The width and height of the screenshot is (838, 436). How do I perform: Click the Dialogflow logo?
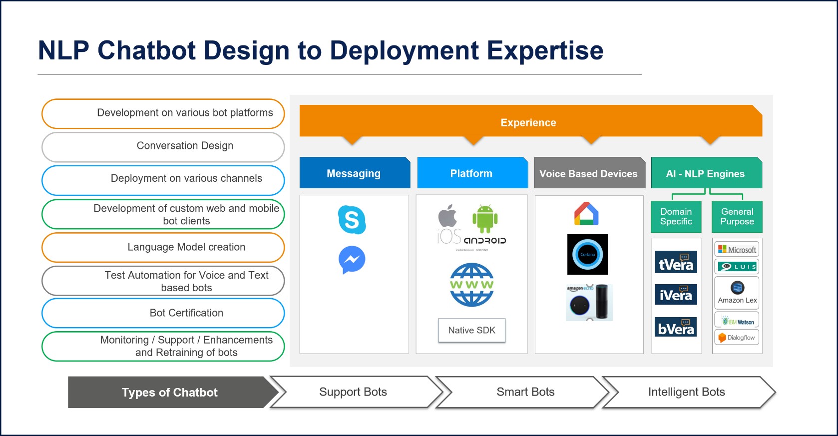(737, 338)
